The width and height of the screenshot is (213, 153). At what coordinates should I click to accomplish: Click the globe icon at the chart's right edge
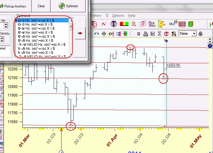[210, 46]
